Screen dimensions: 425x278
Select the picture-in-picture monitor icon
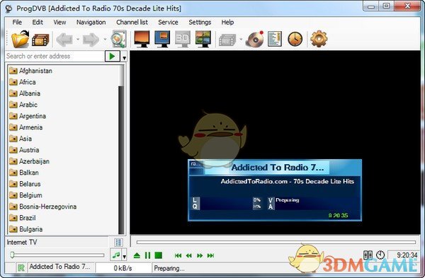pos(162,39)
